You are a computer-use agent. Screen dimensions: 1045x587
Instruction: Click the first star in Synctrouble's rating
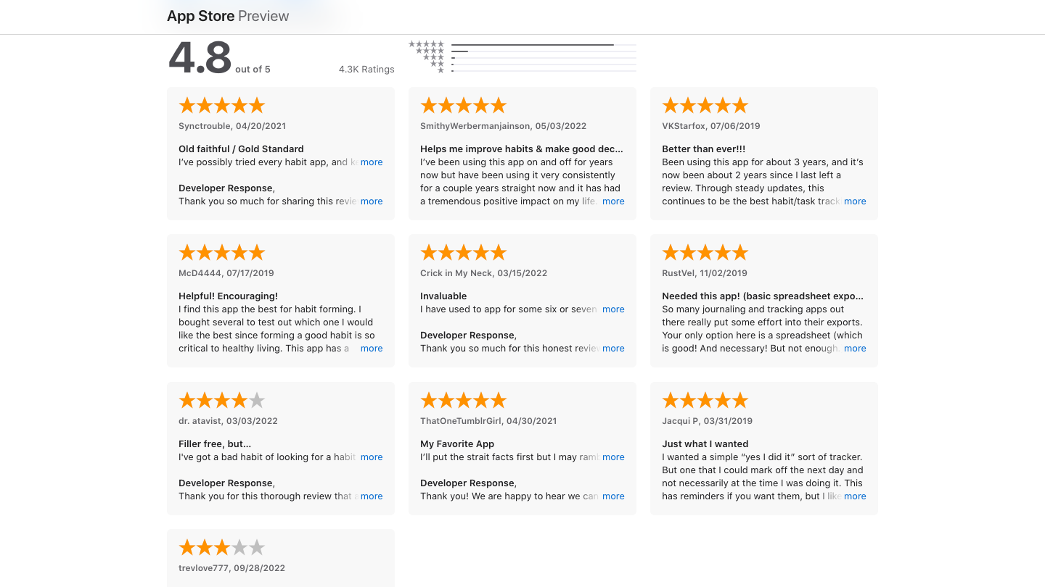(186, 104)
